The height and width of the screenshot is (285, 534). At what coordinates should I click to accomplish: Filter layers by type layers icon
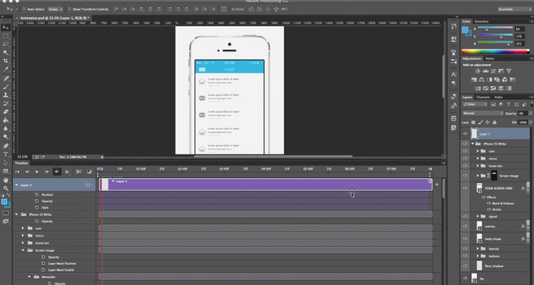[x=509, y=104]
